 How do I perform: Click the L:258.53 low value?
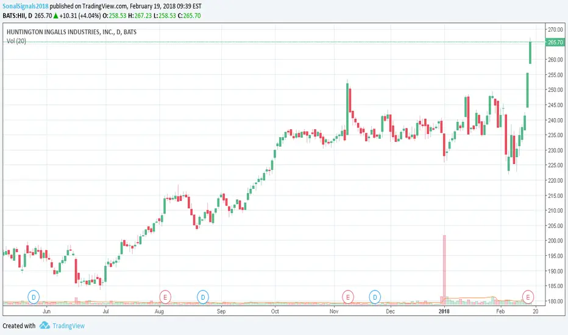coord(165,16)
